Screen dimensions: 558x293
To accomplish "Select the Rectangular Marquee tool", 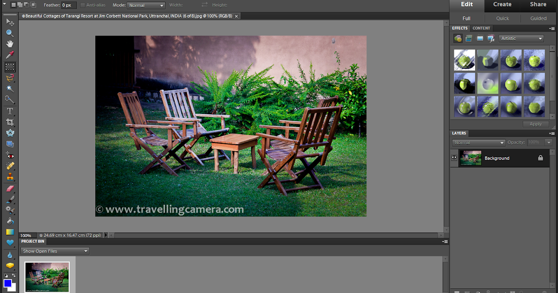I will coord(10,67).
